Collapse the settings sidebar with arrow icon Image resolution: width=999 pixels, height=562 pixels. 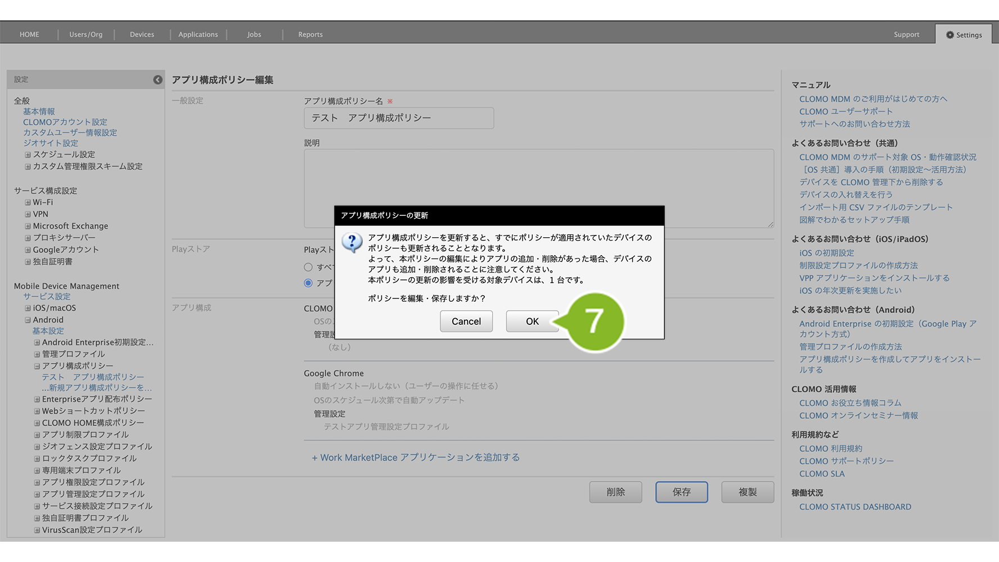pos(158,80)
